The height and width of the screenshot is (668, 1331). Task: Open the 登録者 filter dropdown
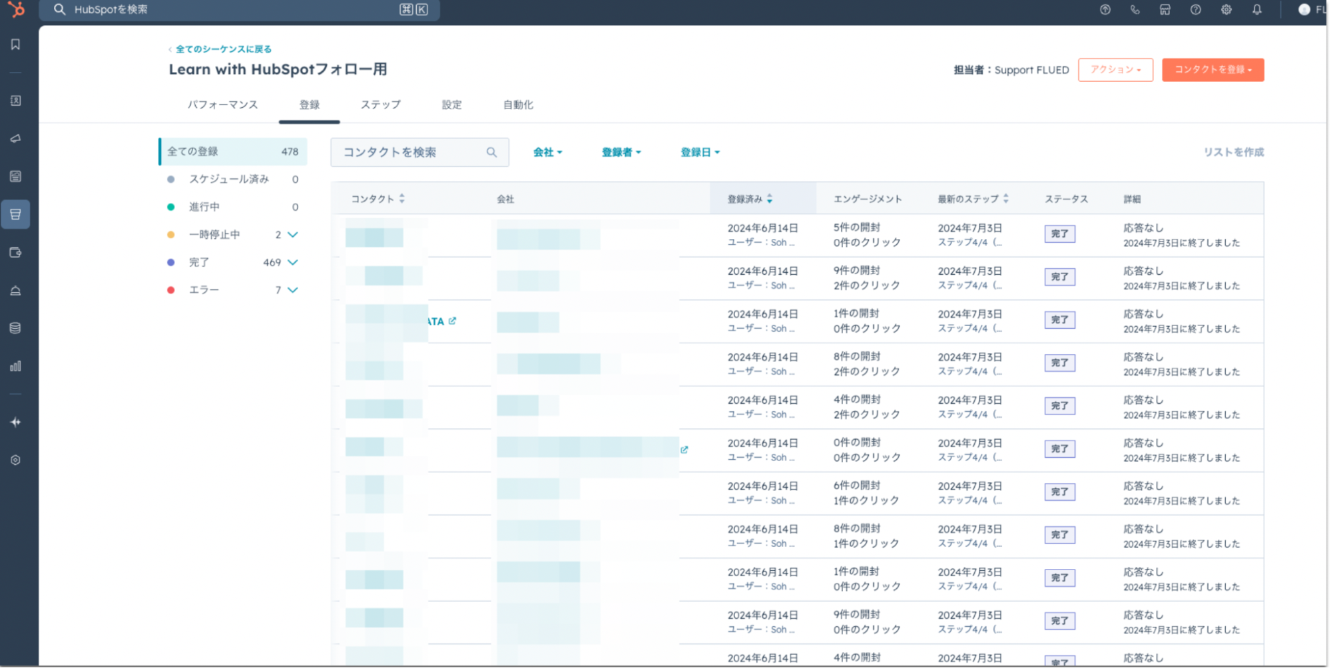click(x=621, y=152)
